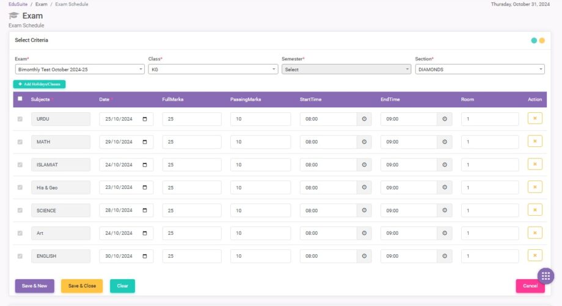Click the Exam breadcrumb link

pyautogui.click(x=41, y=4)
